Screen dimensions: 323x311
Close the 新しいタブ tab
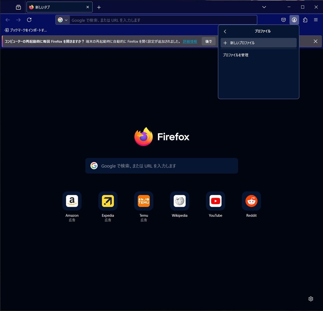point(87,7)
